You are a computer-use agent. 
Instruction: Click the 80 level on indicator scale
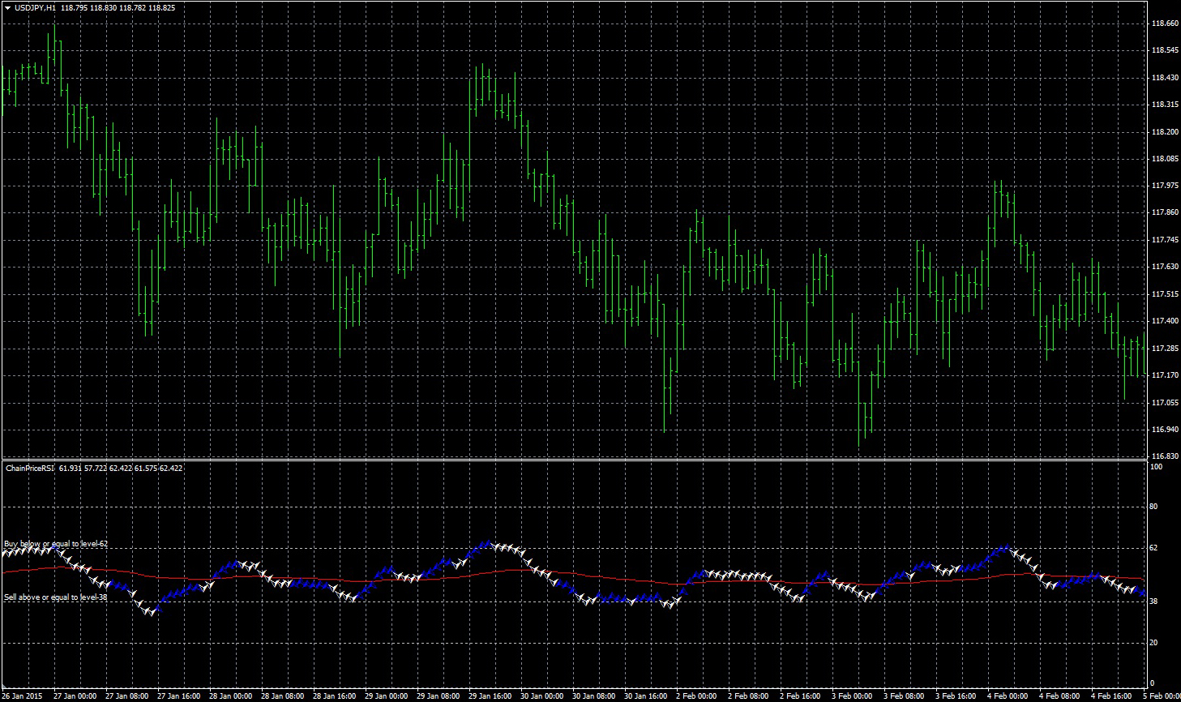click(x=1155, y=507)
